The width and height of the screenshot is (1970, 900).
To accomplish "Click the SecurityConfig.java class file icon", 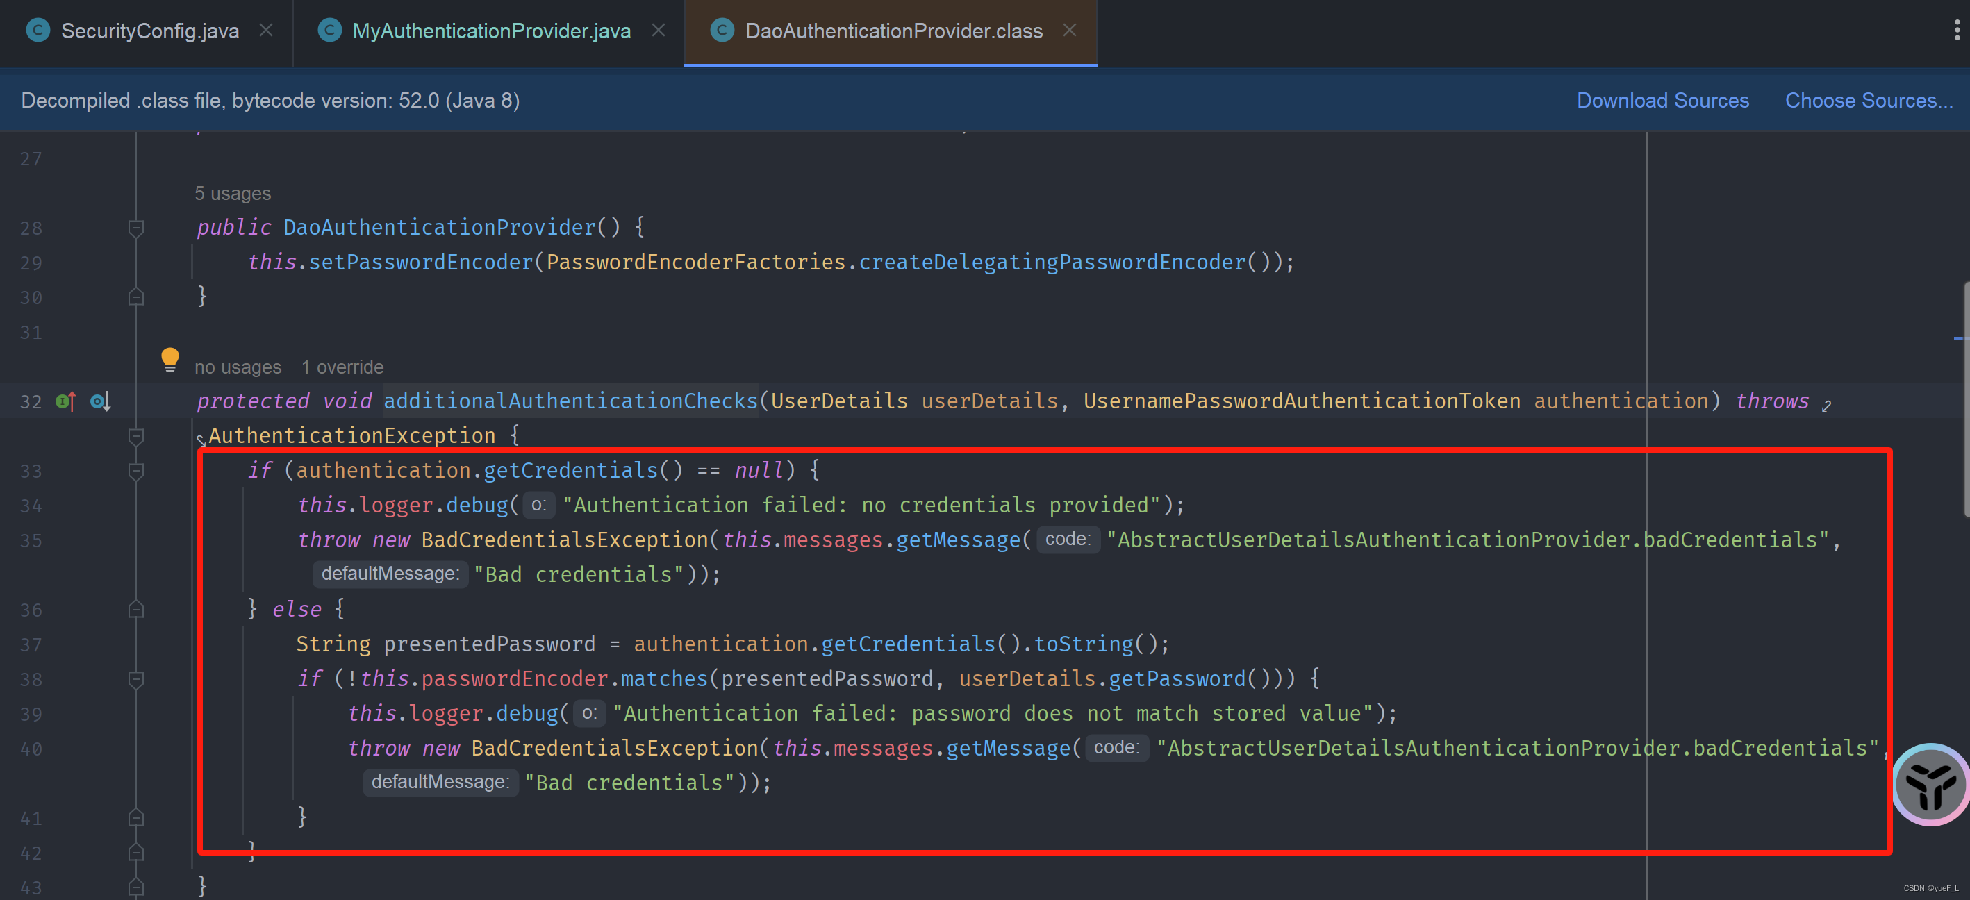I will pyautogui.click(x=38, y=31).
